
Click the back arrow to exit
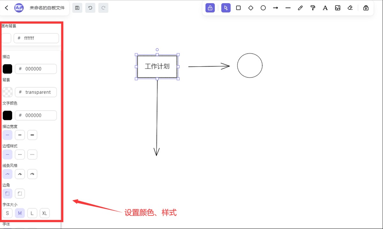point(6,8)
